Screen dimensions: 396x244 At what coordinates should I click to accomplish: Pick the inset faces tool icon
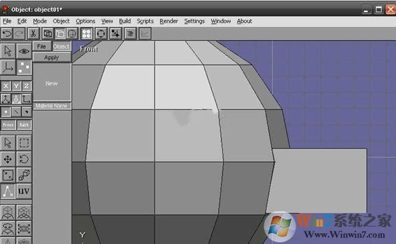pyautogui.click(x=24, y=212)
